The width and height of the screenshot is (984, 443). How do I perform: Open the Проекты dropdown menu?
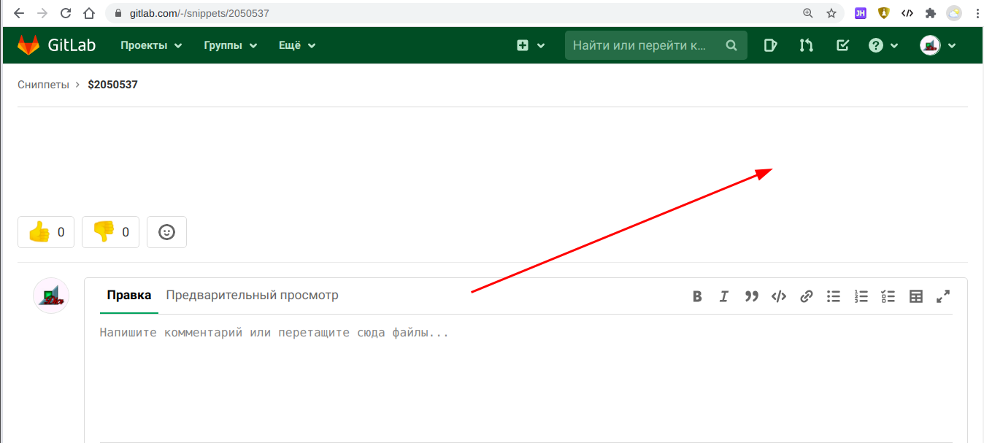pos(151,45)
